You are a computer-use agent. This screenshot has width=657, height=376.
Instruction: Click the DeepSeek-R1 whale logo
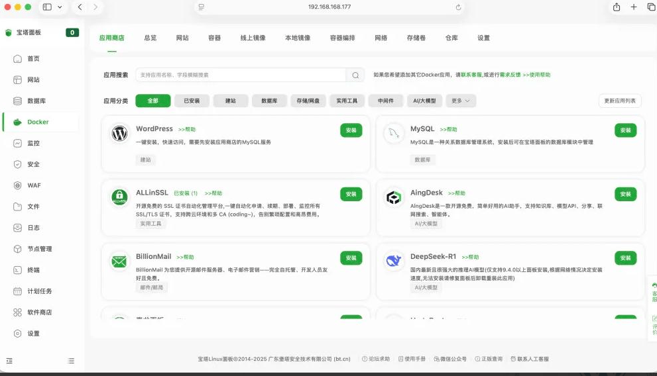pyautogui.click(x=393, y=261)
